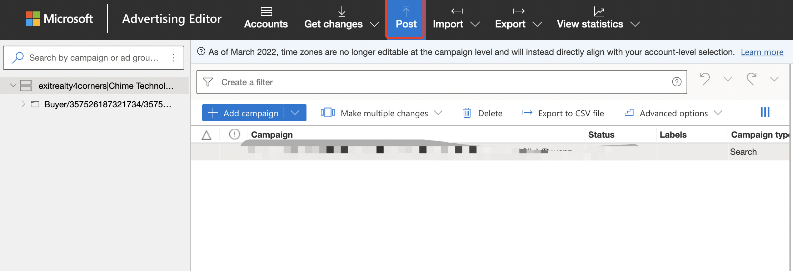This screenshot has width=793, height=271.
Task: Click the filter help question mark icon
Action: pos(677,82)
